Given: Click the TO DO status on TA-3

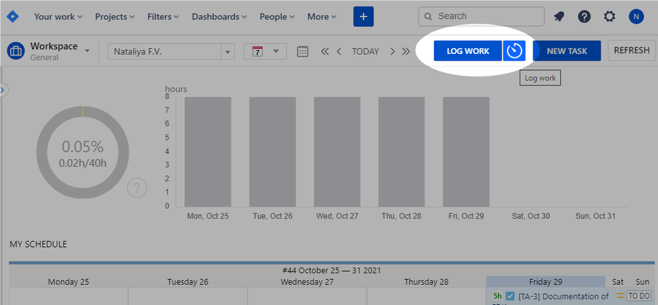Looking at the screenshot, I should click(x=638, y=296).
